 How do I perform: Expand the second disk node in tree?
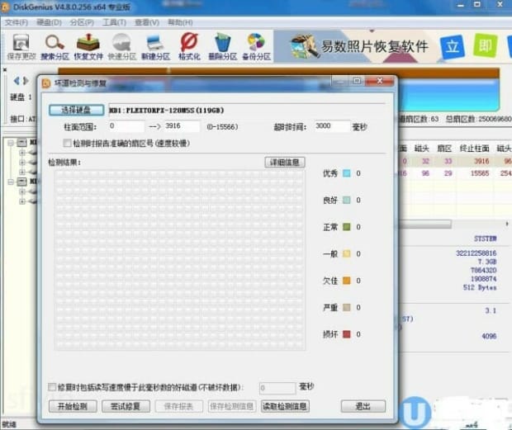coord(11,181)
